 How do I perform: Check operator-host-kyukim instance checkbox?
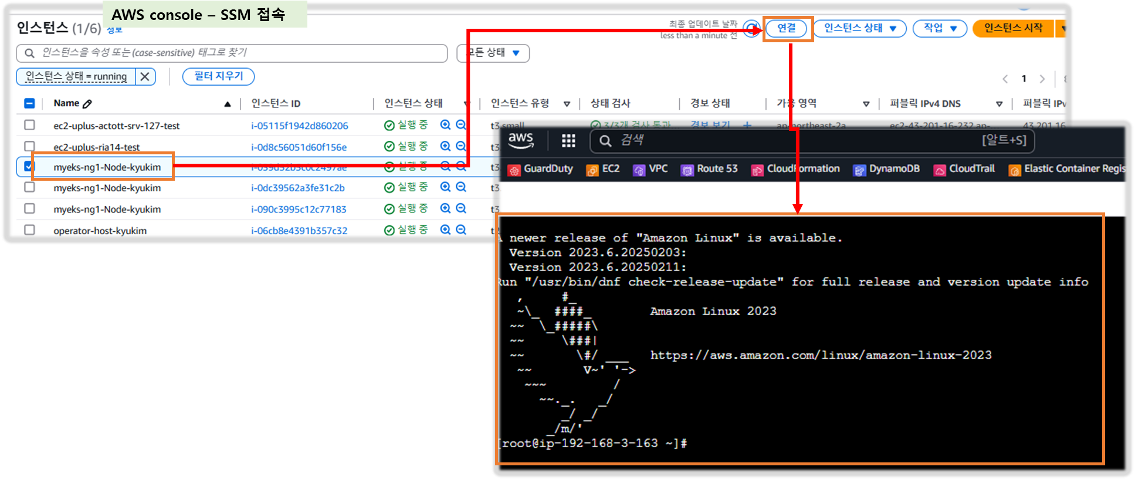pyautogui.click(x=29, y=229)
